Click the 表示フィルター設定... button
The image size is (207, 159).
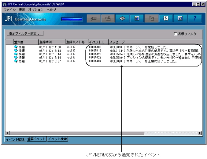(25, 33)
